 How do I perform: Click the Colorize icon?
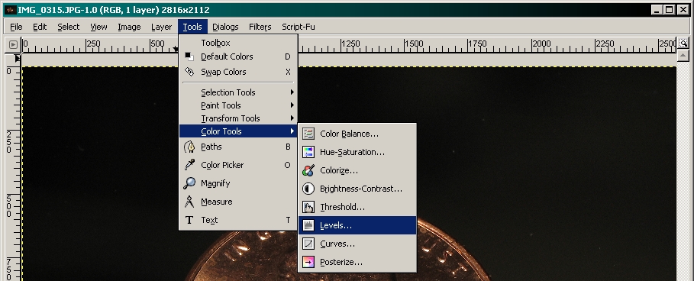[x=308, y=170]
